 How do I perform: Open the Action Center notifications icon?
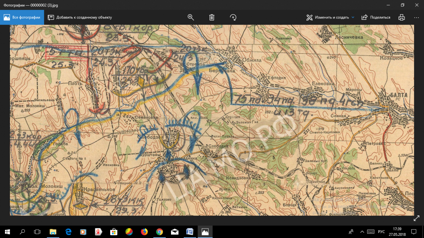417,232
